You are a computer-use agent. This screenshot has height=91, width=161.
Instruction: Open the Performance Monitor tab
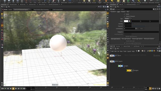131,5
